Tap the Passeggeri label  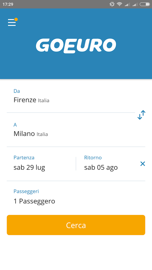click(26, 191)
